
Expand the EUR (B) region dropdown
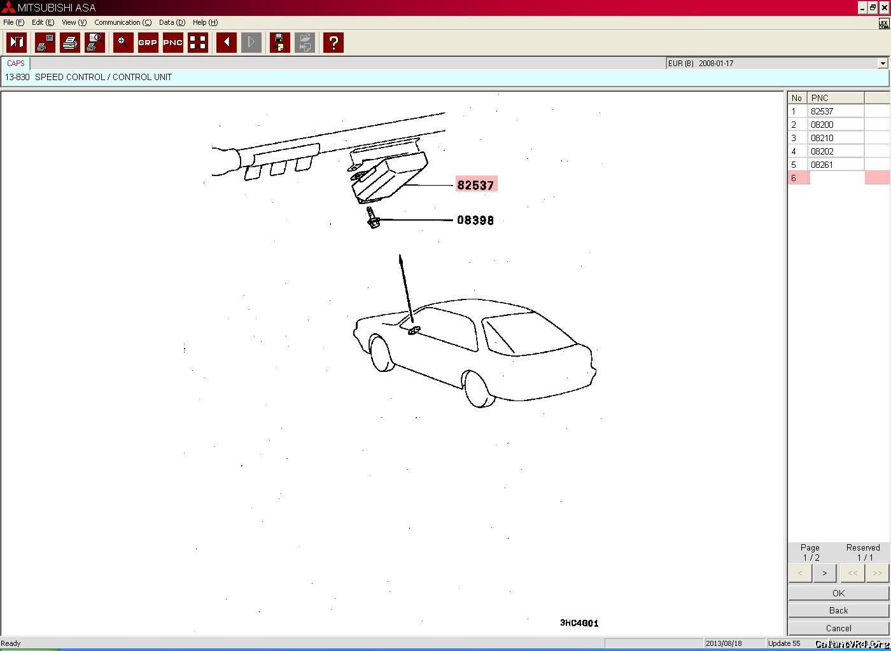882,64
